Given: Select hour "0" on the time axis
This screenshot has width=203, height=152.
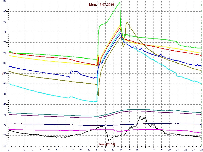Looking at the screenshot, I should pos(9,149).
